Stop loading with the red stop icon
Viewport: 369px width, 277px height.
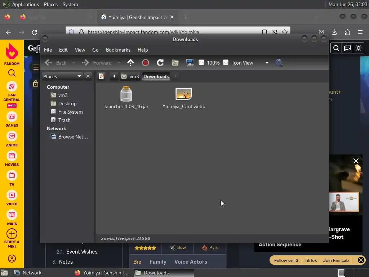146,63
